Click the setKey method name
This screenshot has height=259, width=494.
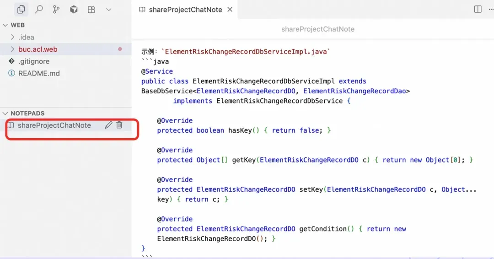coord(311,190)
